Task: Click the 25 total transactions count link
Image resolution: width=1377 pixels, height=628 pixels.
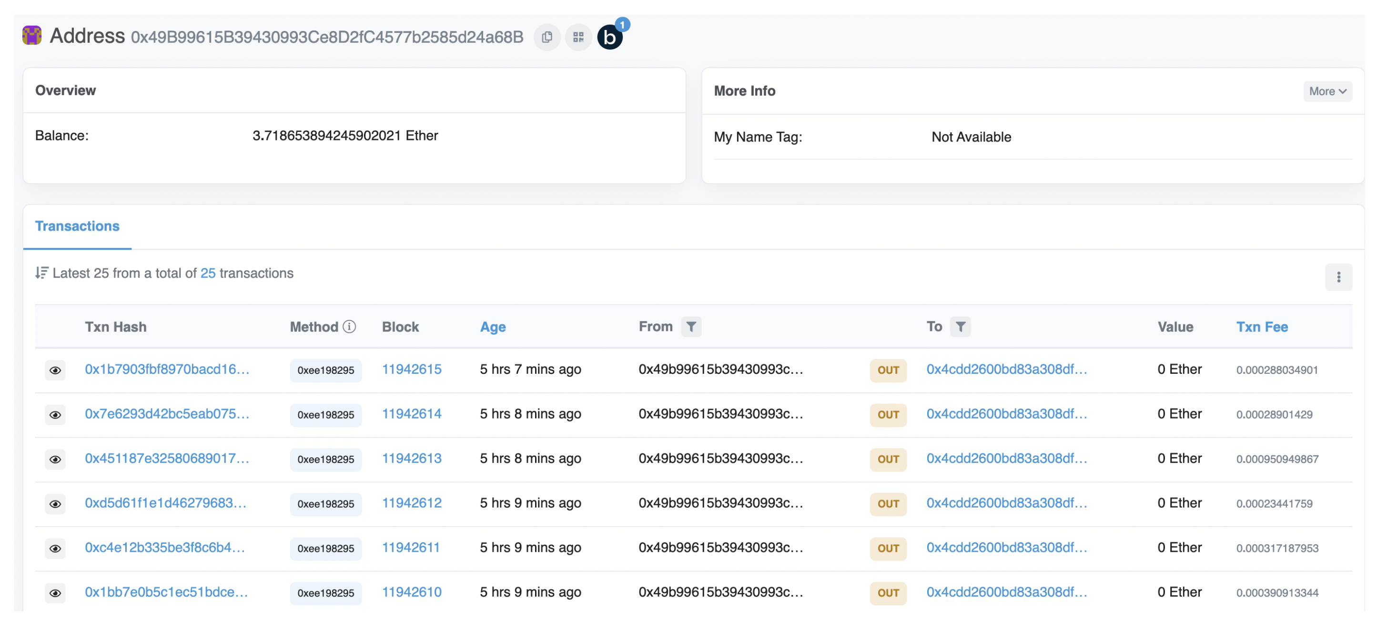Action: (x=208, y=273)
